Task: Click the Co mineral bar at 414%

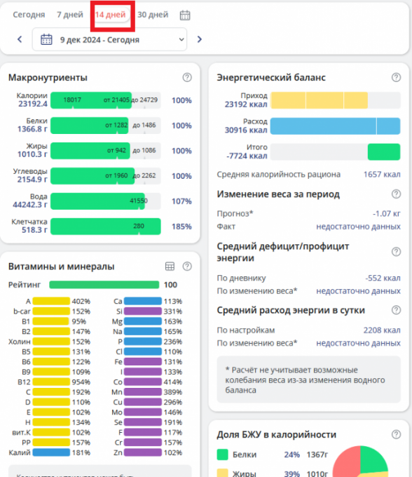Action: (x=142, y=382)
